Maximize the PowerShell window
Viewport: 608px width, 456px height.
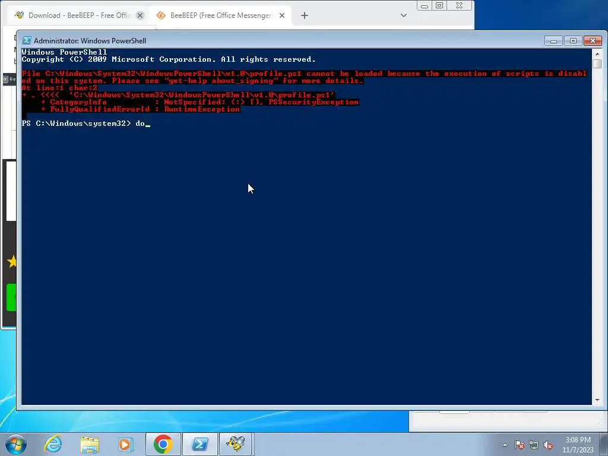pyautogui.click(x=573, y=41)
